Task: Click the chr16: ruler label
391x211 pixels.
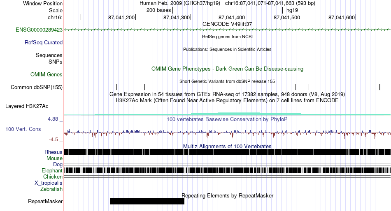Action: coord(55,17)
